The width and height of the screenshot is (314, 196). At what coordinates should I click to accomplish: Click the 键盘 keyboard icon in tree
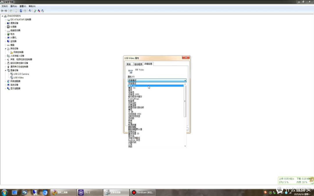coord(8,45)
